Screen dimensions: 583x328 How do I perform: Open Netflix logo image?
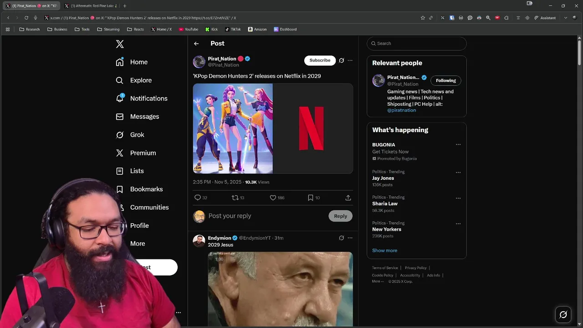313,128
